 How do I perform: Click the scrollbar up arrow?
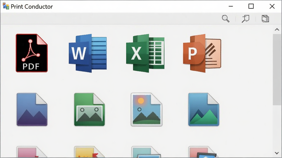click(277, 30)
